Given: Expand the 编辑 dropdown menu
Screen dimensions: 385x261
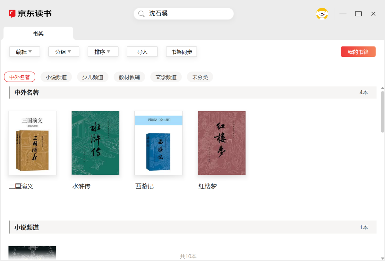Looking at the screenshot, I should (24, 52).
